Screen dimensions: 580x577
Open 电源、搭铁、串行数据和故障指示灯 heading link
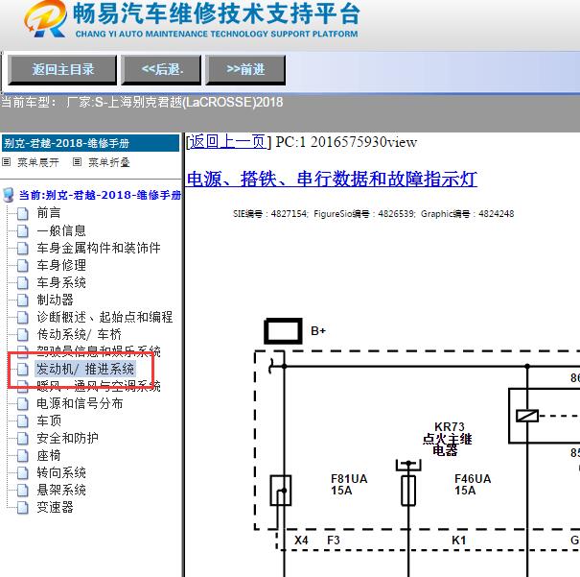pos(332,179)
